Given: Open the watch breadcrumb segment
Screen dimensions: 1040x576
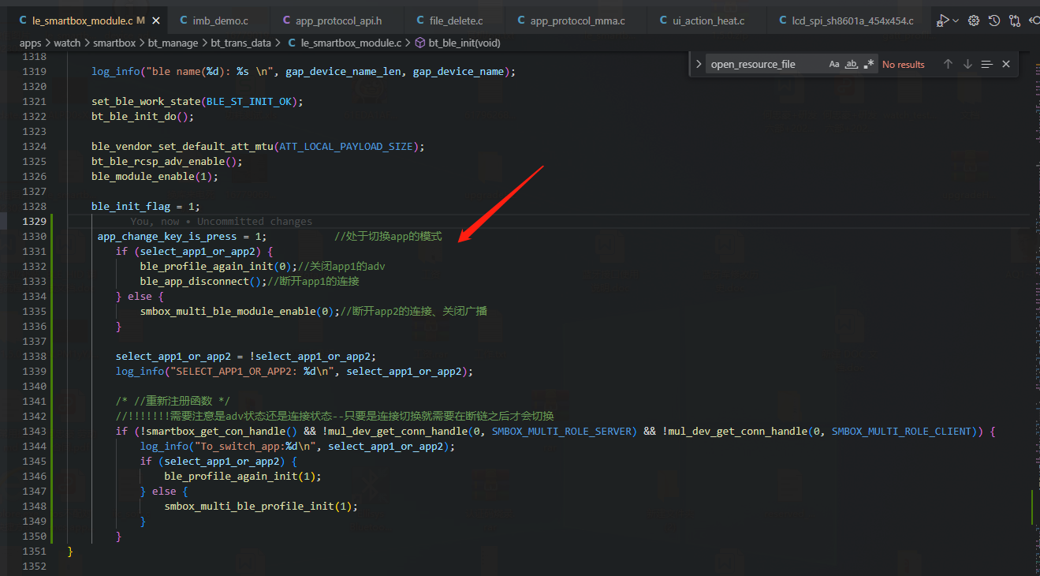Looking at the screenshot, I should tap(67, 43).
